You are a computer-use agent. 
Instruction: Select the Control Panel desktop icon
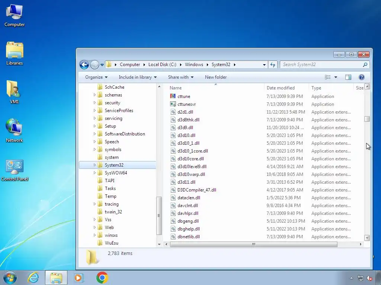click(x=15, y=170)
